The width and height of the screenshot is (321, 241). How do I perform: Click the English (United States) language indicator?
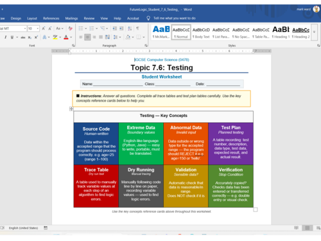tap(23, 228)
